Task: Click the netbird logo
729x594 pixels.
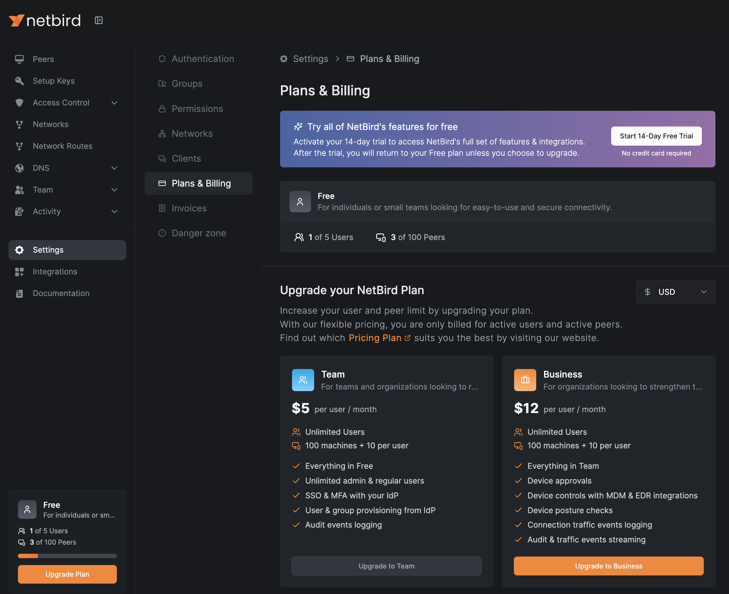Action: [45, 20]
